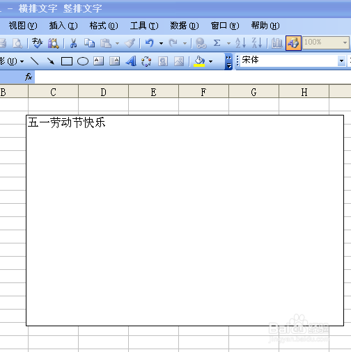This screenshot has width=351, height=352.
Task: Insert a horizontal text box
Action: pos(98,61)
